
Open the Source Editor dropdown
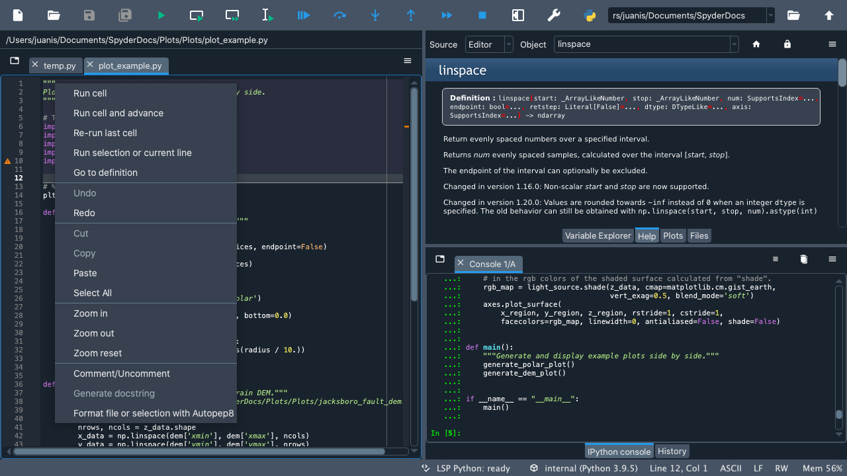tap(489, 44)
